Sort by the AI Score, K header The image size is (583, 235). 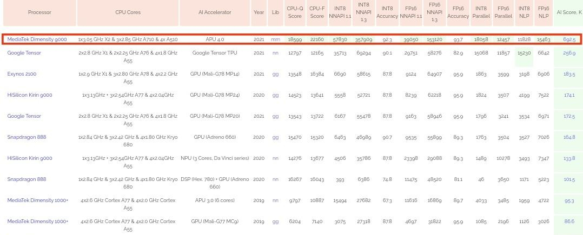[x=569, y=12]
